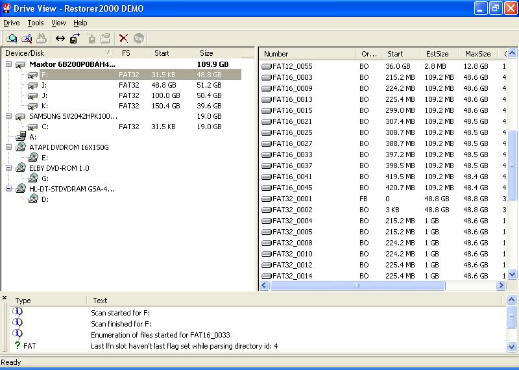The image size is (519, 370).
Task: Open the Tools menu
Action: [x=36, y=23]
